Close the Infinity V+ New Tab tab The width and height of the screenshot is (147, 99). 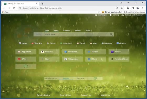pyautogui.click(x=36, y=4)
